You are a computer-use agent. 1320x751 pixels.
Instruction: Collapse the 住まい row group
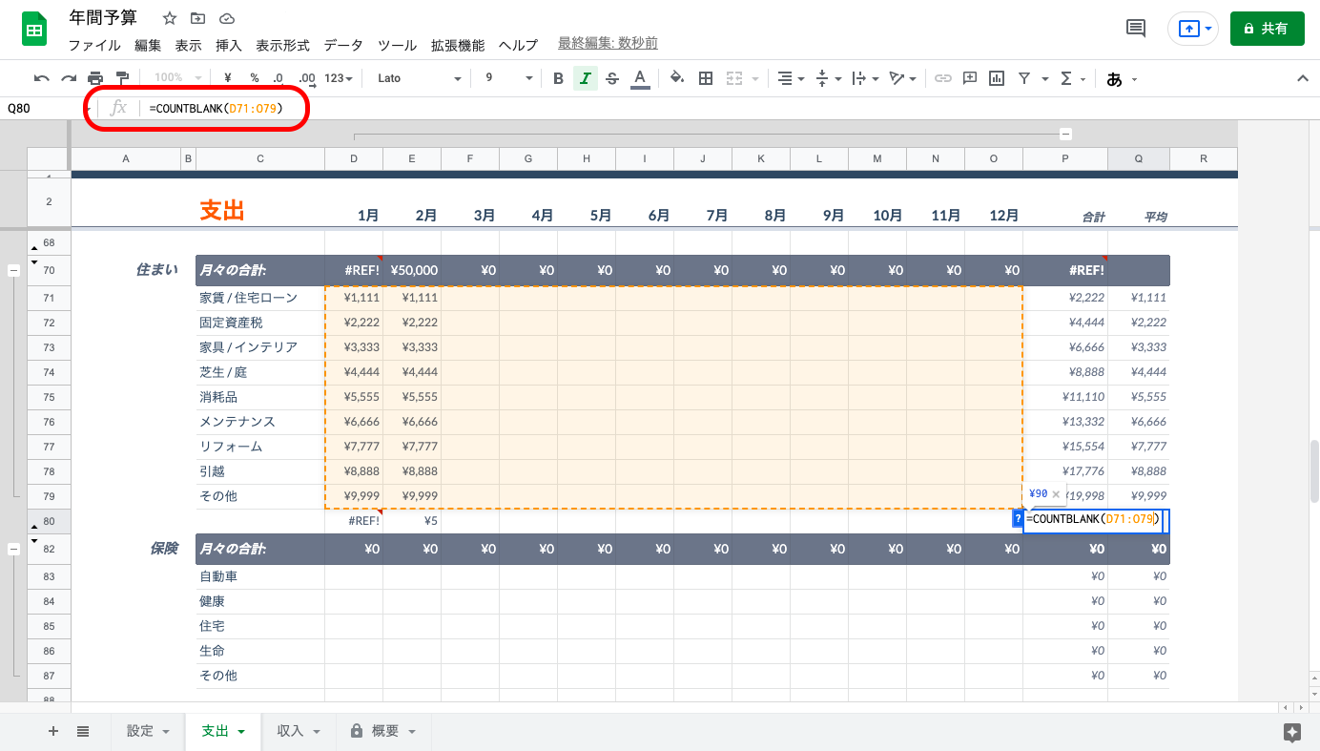[x=13, y=271]
